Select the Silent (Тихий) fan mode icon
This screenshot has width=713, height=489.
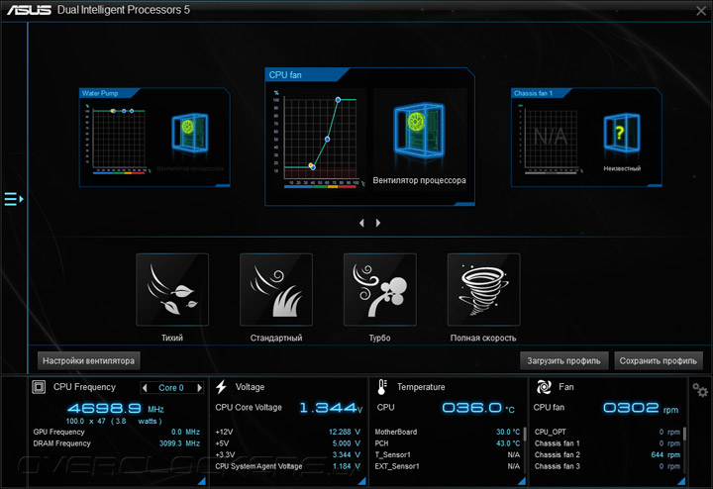[172, 290]
